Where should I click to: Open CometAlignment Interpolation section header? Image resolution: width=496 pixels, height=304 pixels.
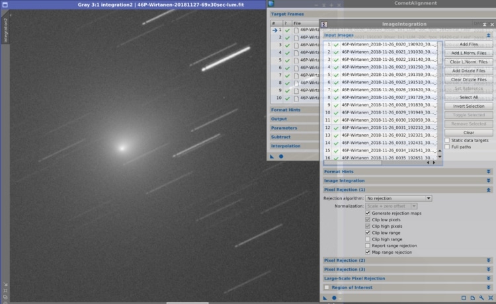click(x=286, y=146)
